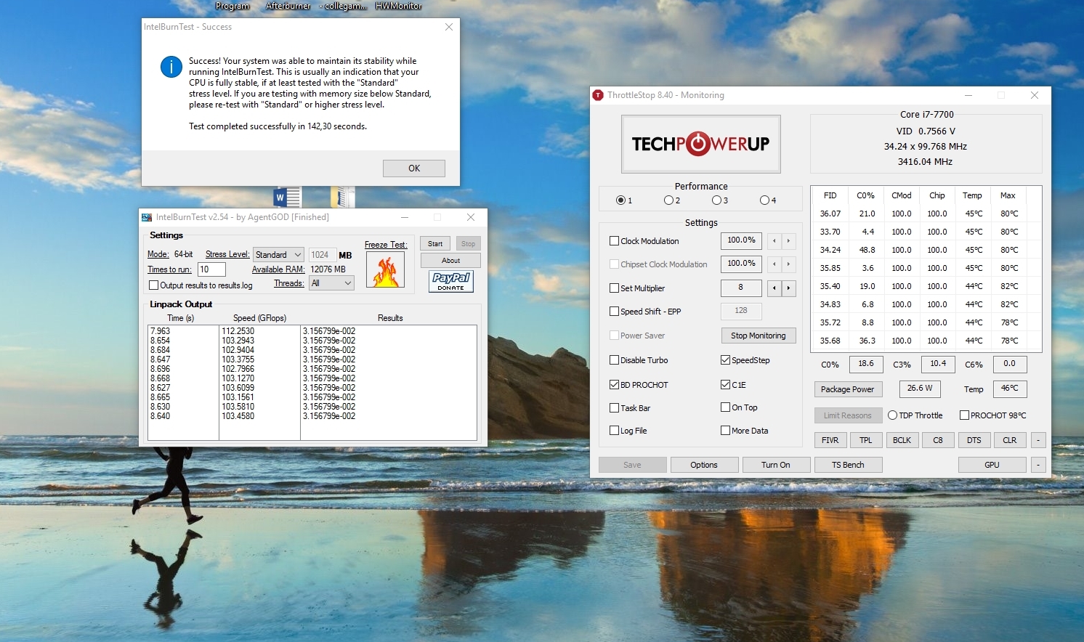Close the IntelBurnTest Success dialog
This screenshot has width=1084, height=642.
[449, 27]
